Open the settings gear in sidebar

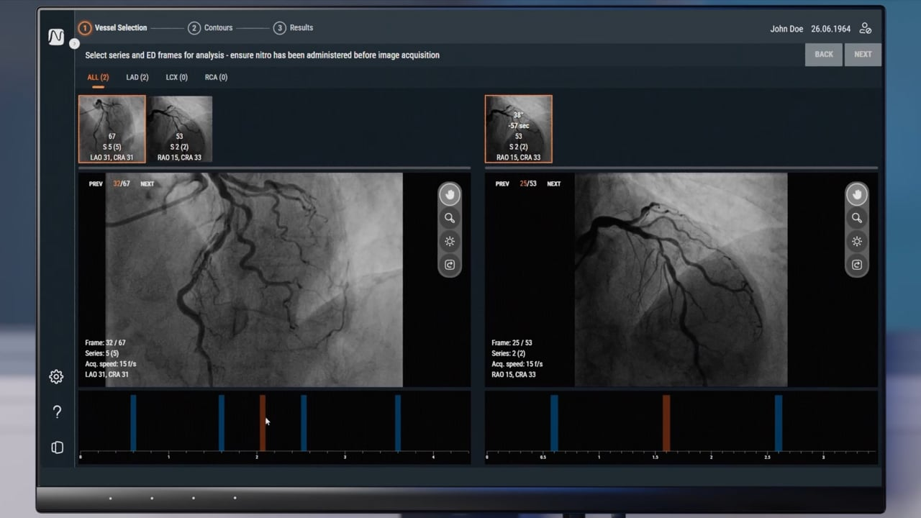pyautogui.click(x=56, y=377)
